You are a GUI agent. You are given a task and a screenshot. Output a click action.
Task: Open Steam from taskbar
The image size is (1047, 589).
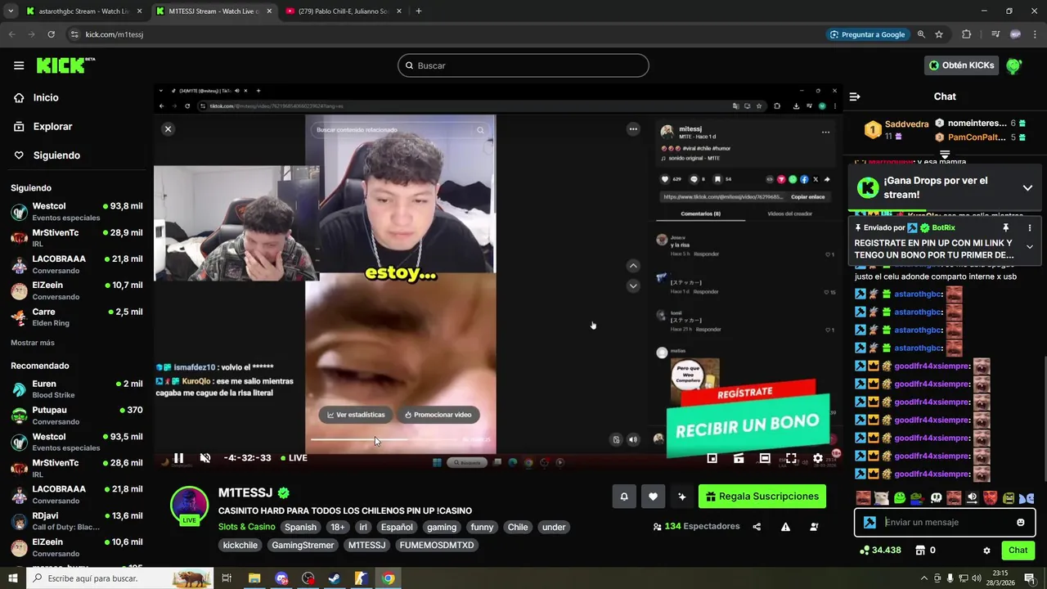click(x=335, y=578)
